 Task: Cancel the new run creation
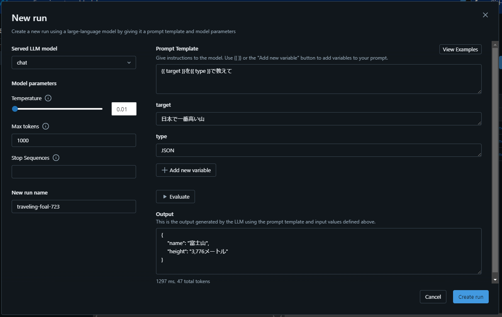(x=433, y=297)
